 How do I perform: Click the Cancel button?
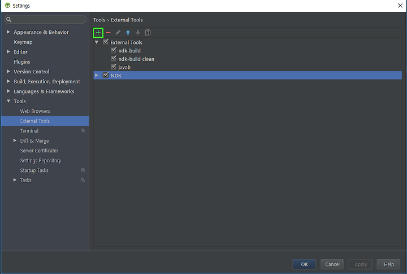coord(332,264)
